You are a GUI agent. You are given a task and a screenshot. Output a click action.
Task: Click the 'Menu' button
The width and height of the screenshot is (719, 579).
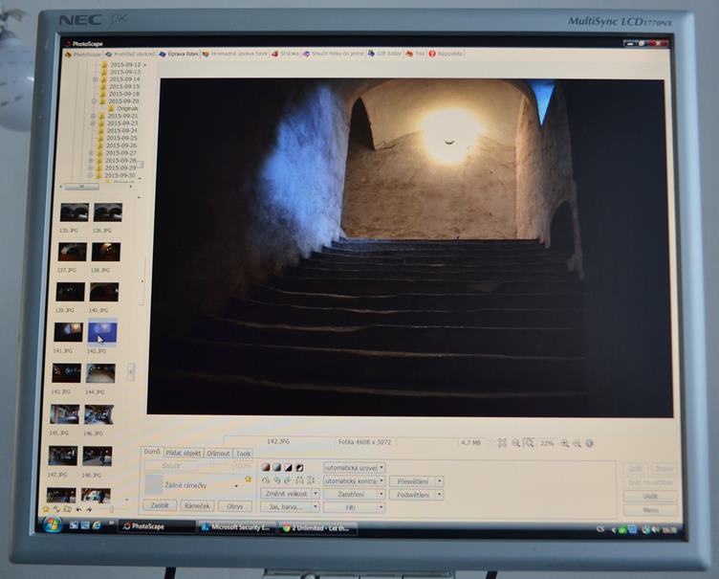point(650,510)
